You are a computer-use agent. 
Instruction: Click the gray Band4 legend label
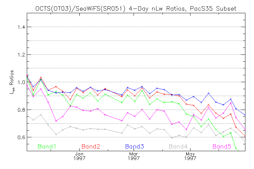[x=178, y=147]
